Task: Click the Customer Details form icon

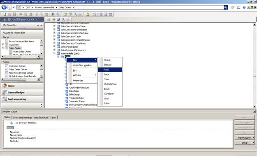Action: click(x=7, y=66)
